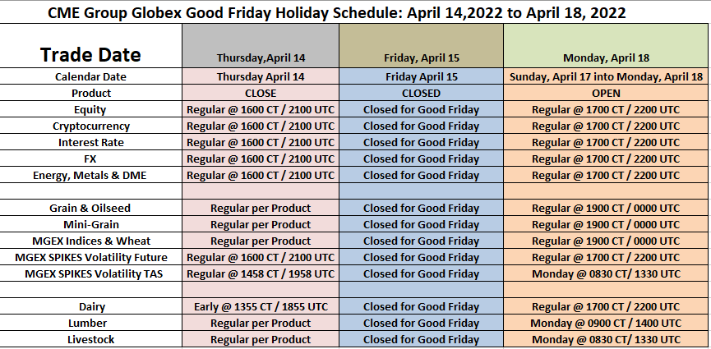Select the MGEX SPIKES Volatility TAS label
Image resolution: width=711 pixels, height=349 pixels.
click(x=90, y=273)
